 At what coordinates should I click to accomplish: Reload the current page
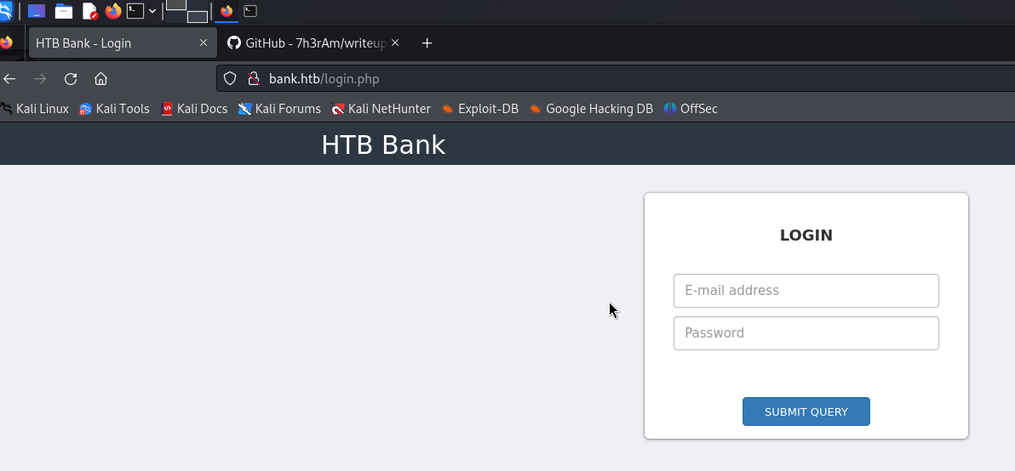tap(71, 79)
